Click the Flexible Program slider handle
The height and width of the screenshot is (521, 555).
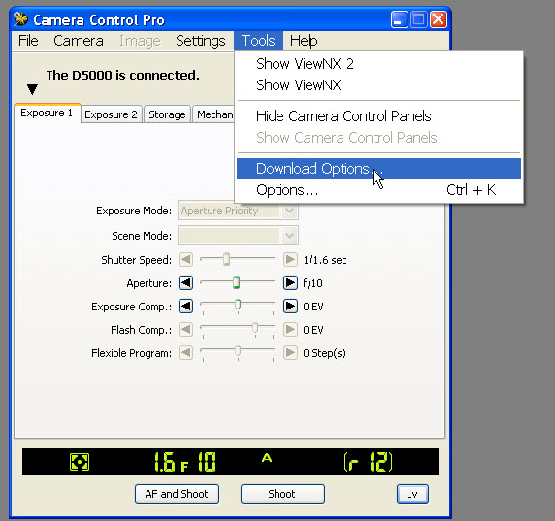pyautogui.click(x=238, y=351)
